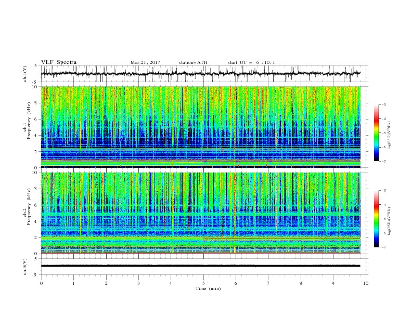
Task: Click the "Time (min)" axis label
Action: click(208, 288)
